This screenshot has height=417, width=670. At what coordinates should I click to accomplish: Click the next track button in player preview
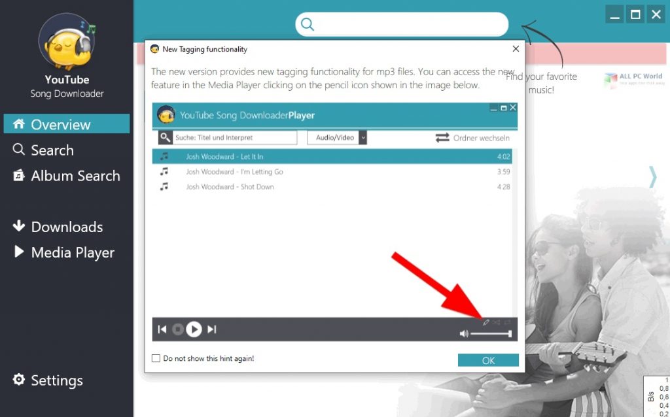[x=211, y=329]
